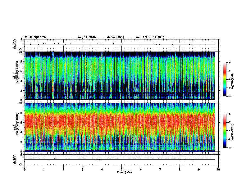Click time axis tick label "9"

[x=199, y=170]
